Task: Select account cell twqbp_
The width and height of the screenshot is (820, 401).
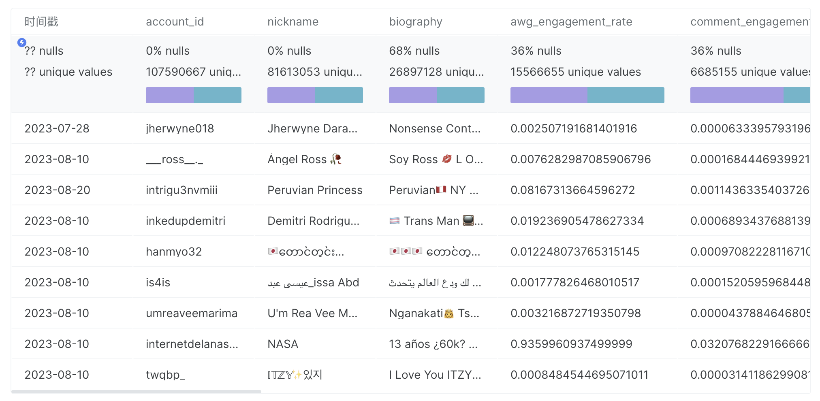Action: pos(165,375)
